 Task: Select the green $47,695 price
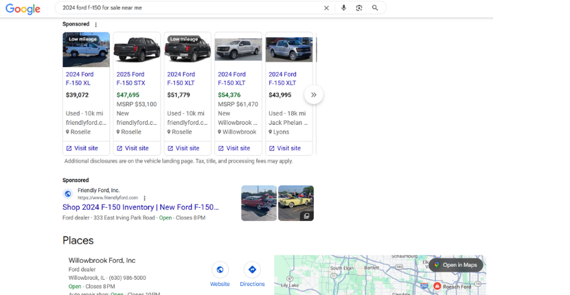click(x=128, y=95)
